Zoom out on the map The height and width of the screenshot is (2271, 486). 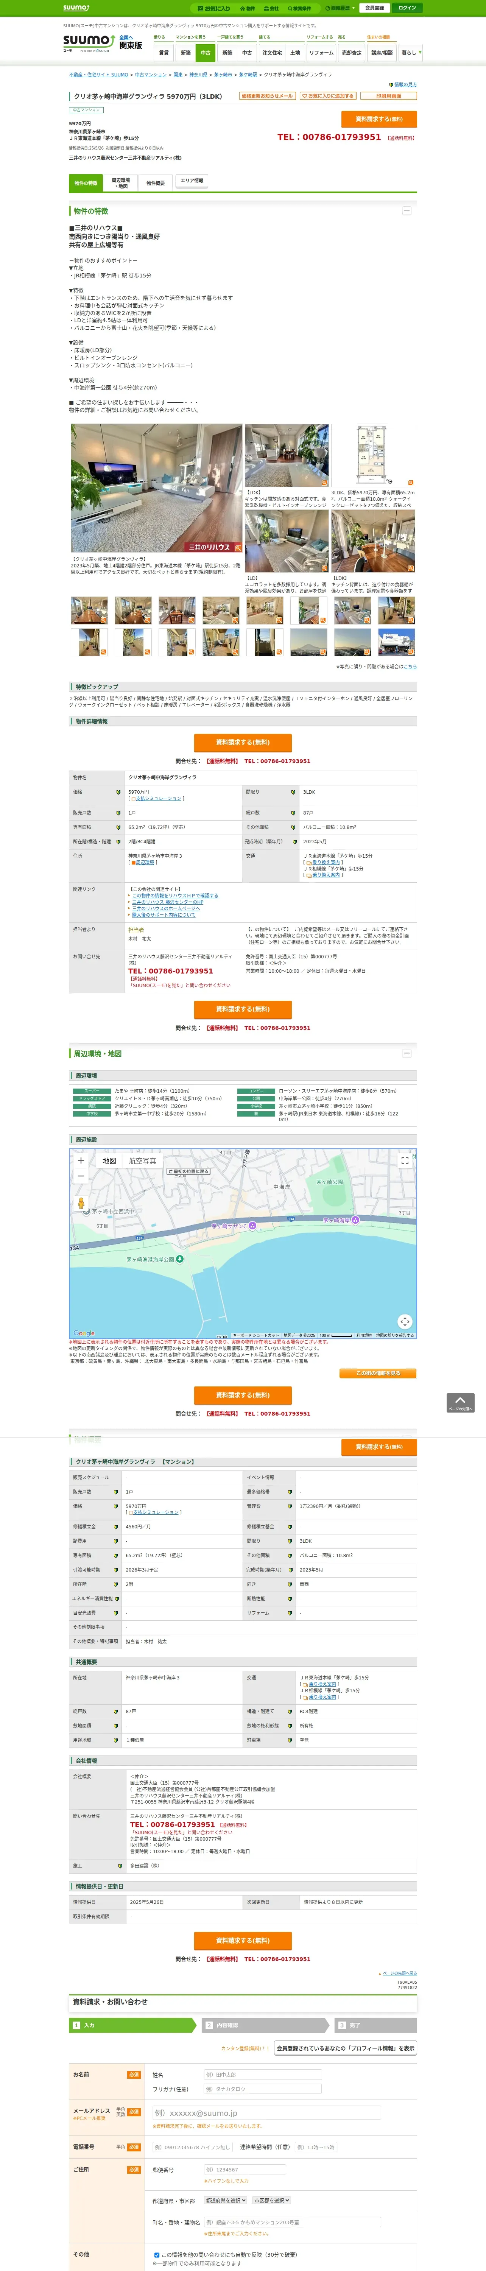[81, 1176]
